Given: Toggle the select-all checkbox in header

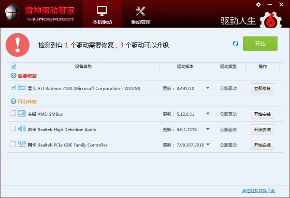Looking at the screenshot, I should (13, 66).
